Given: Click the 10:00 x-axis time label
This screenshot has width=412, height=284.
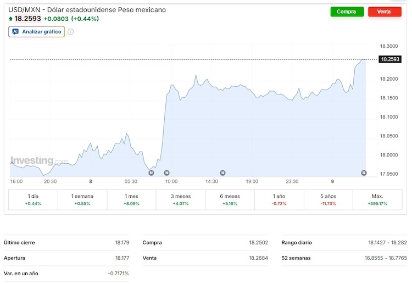Looking at the screenshot, I should 171,181.
